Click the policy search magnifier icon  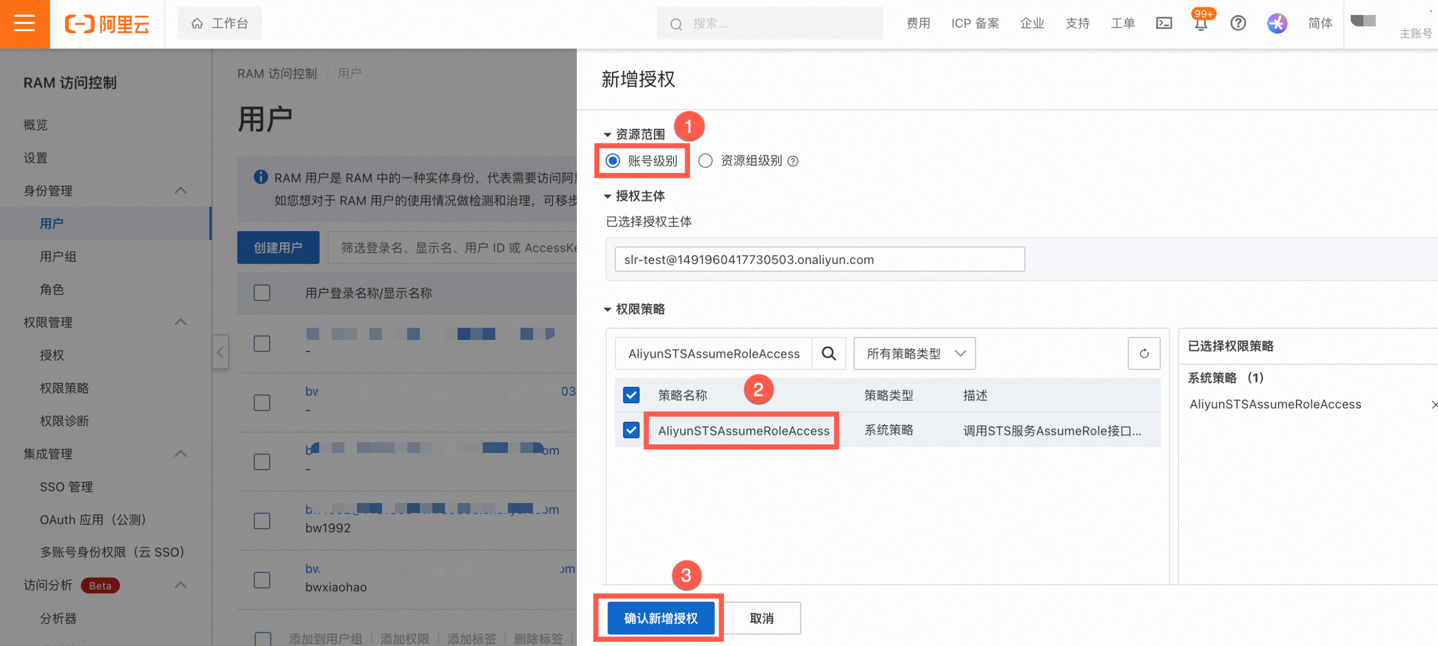tap(829, 353)
